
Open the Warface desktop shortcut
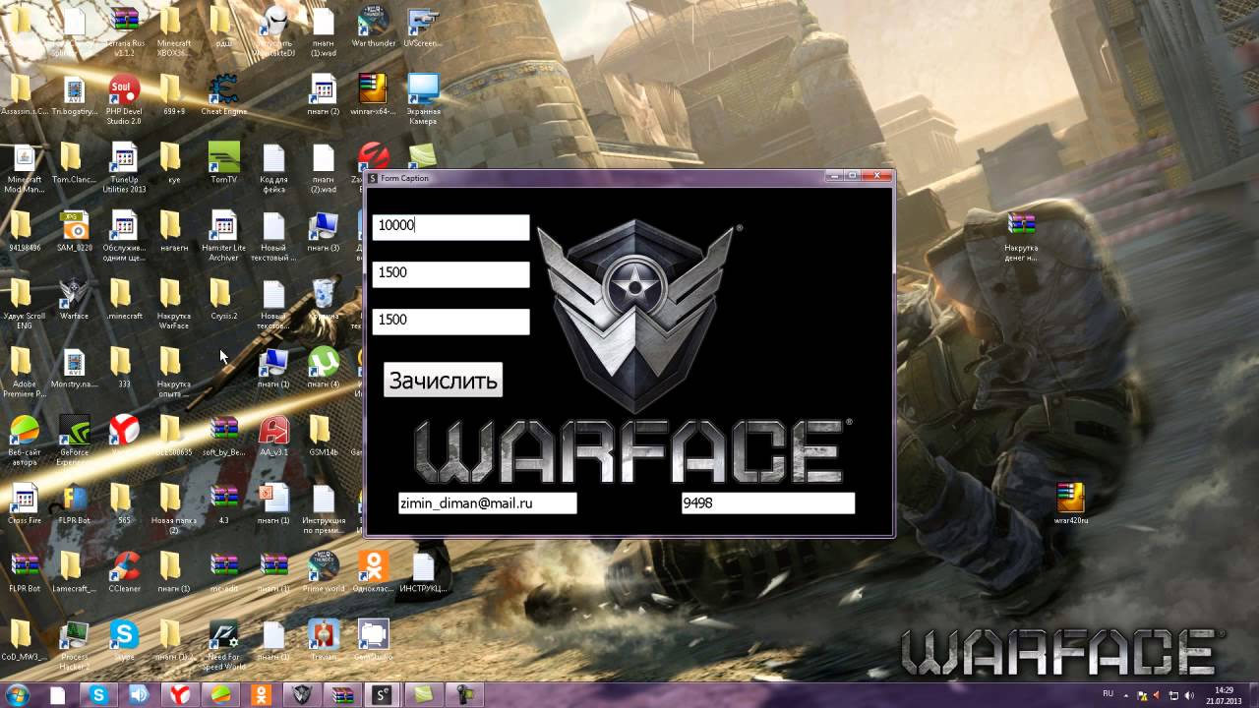point(74,299)
